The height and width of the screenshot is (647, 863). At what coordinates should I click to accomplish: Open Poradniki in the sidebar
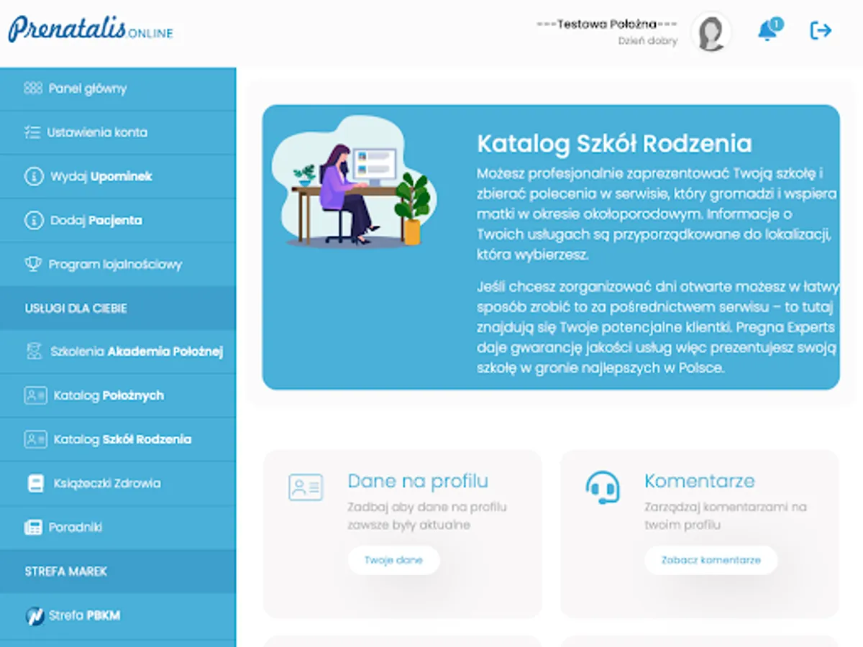point(118,528)
